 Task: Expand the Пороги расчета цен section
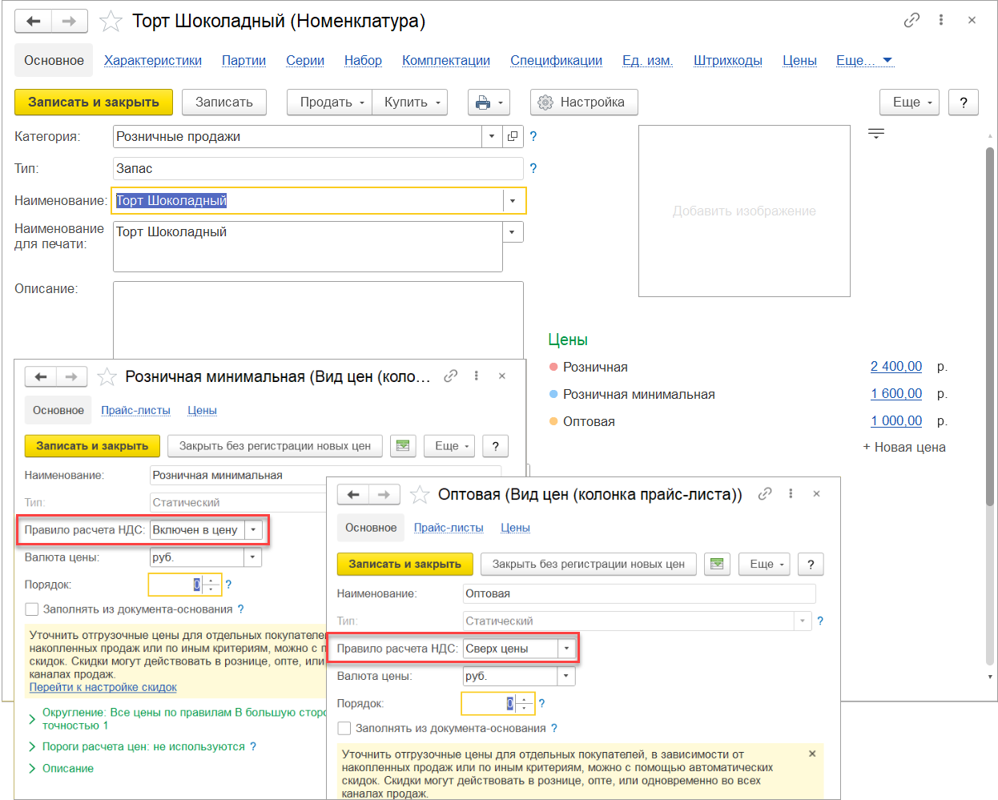pyautogui.click(x=32, y=747)
